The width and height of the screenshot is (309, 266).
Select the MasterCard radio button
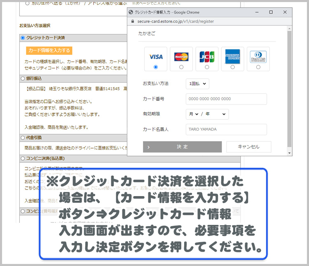coord(181,67)
